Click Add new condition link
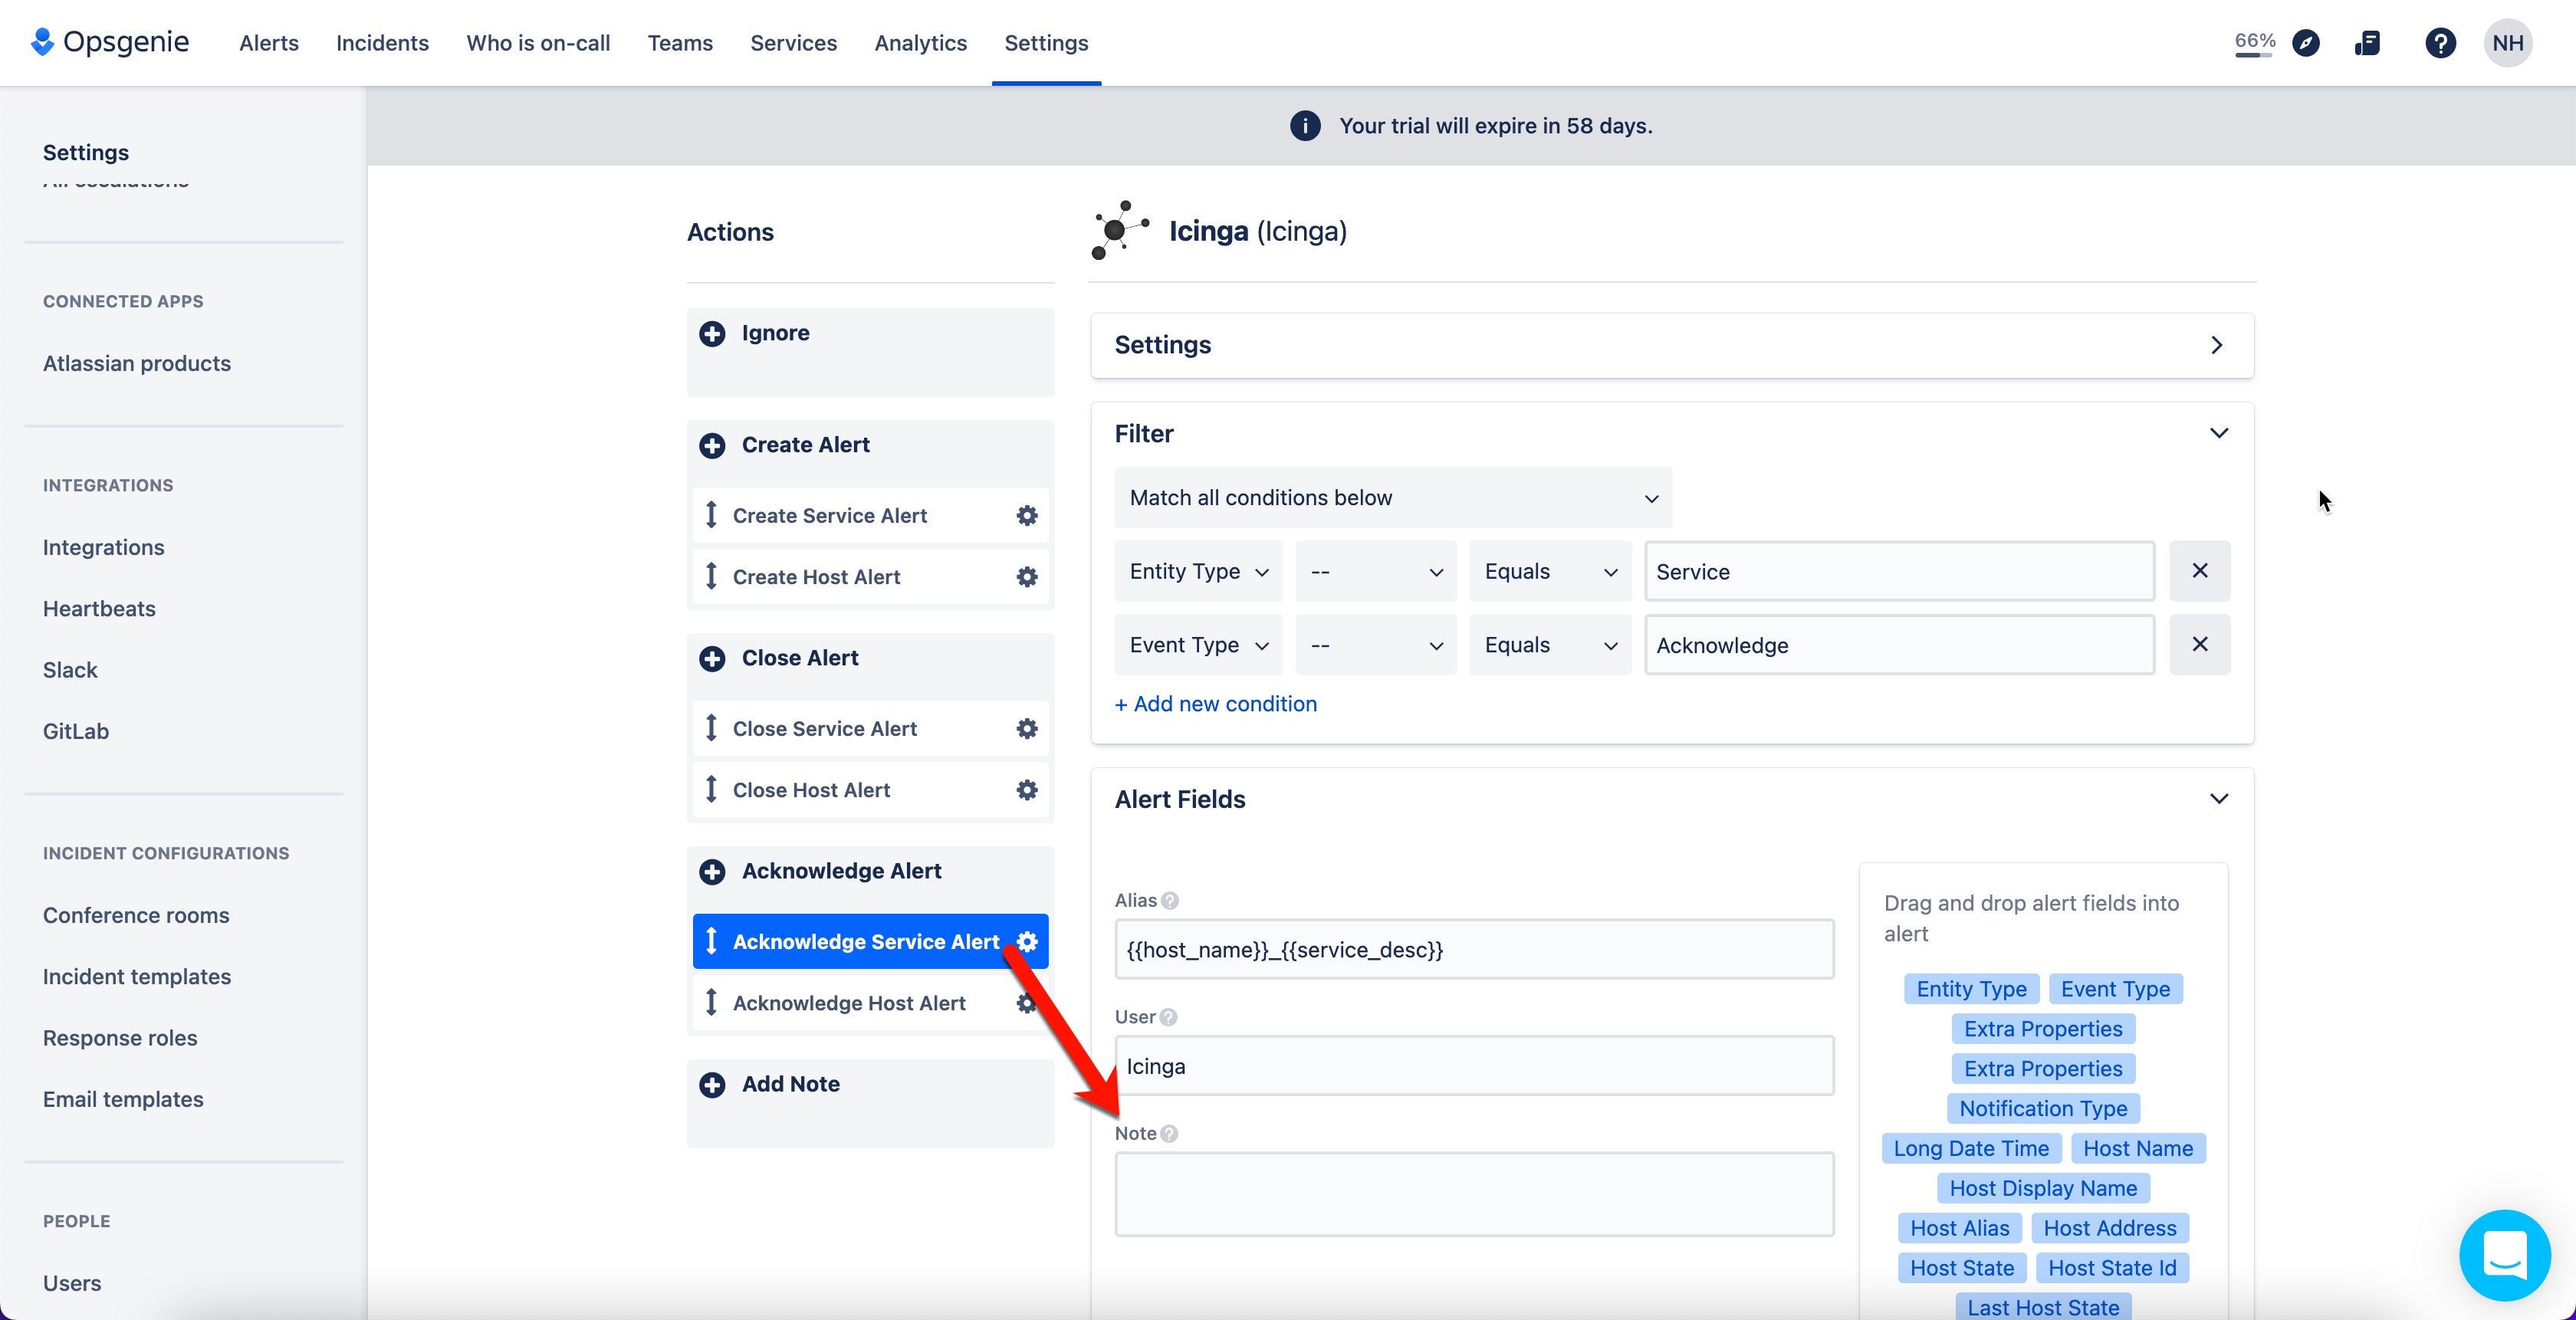Image resolution: width=2576 pixels, height=1320 pixels. (x=1215, y=703)
